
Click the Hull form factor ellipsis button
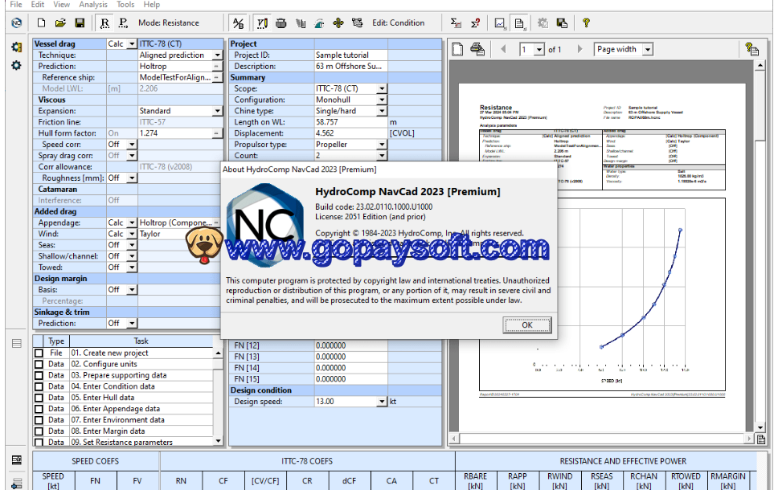point(216,133)
